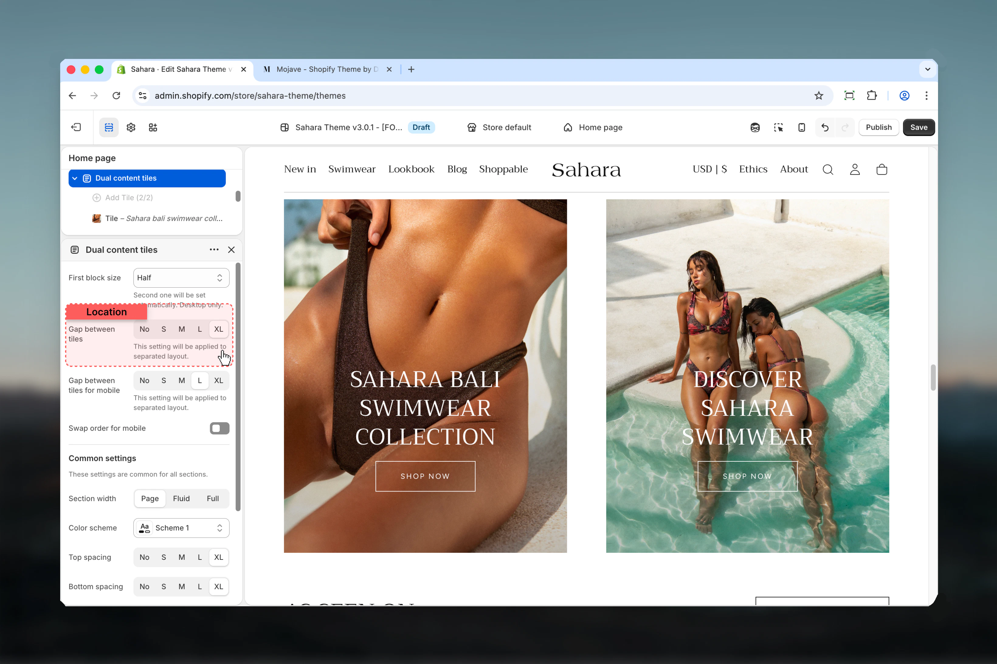
Task: Switch to mobile preview icon
Action: [x=801, y=128]
